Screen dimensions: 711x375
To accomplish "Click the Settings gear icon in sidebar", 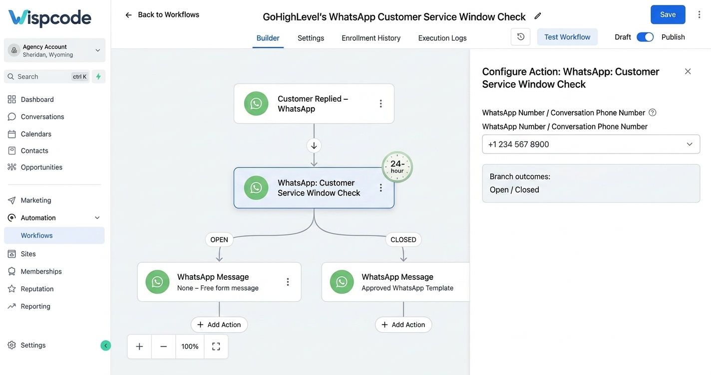I will (12, 345).
